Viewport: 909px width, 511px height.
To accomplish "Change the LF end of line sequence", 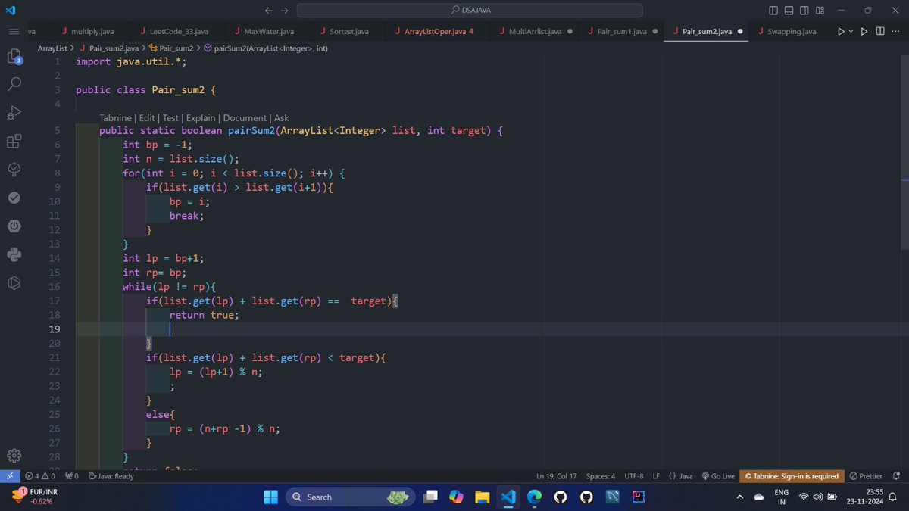I will (x=656, y=476).
